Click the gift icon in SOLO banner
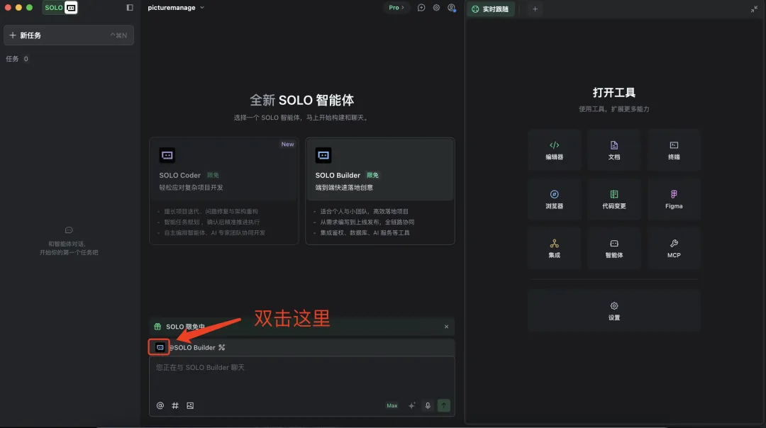Viewport: 766px width, 428px height. (x=157, y=327)
